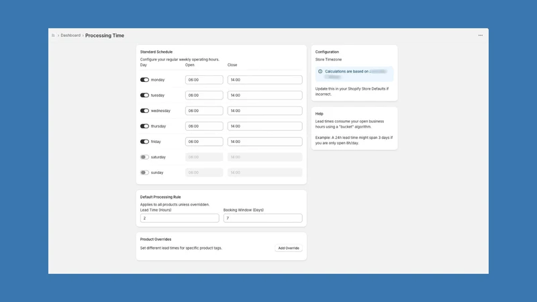Click the Booking Window (Days) field
The width and height of the screenshot is (537, 302).
click(262, 218)
